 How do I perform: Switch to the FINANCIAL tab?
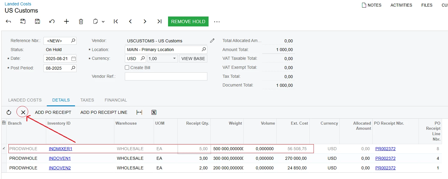pos(116,100)
